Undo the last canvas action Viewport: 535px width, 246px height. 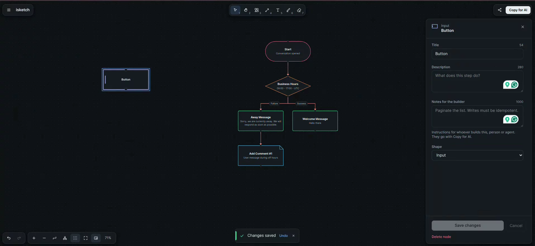pos(9,238)
